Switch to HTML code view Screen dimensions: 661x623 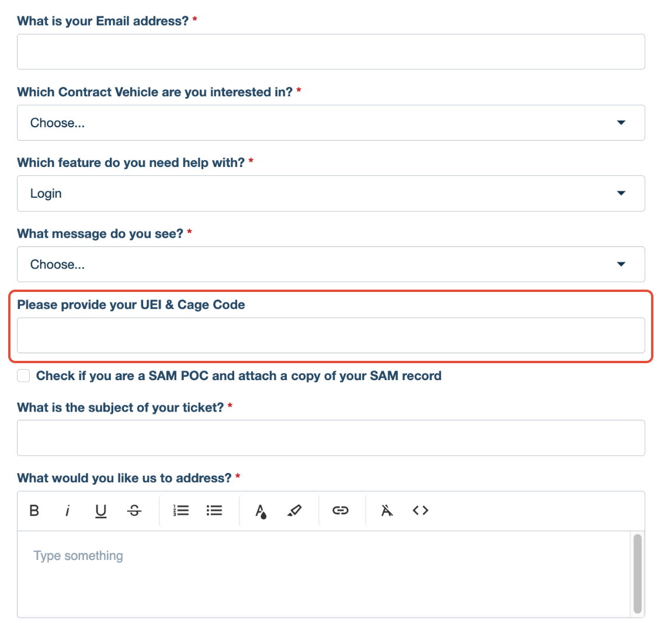[420, 510]
